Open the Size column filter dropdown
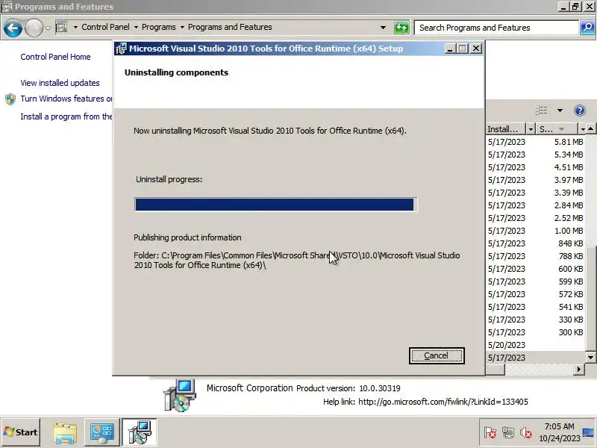 582,129
